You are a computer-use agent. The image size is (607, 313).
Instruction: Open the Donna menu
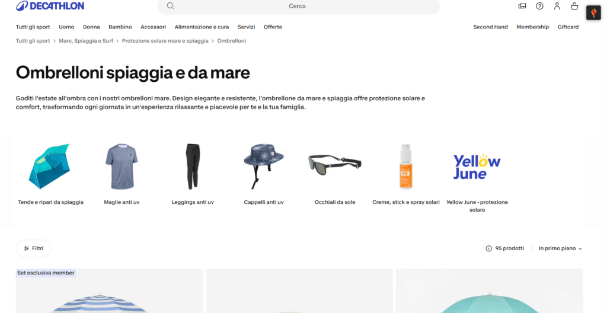[91, 27]
